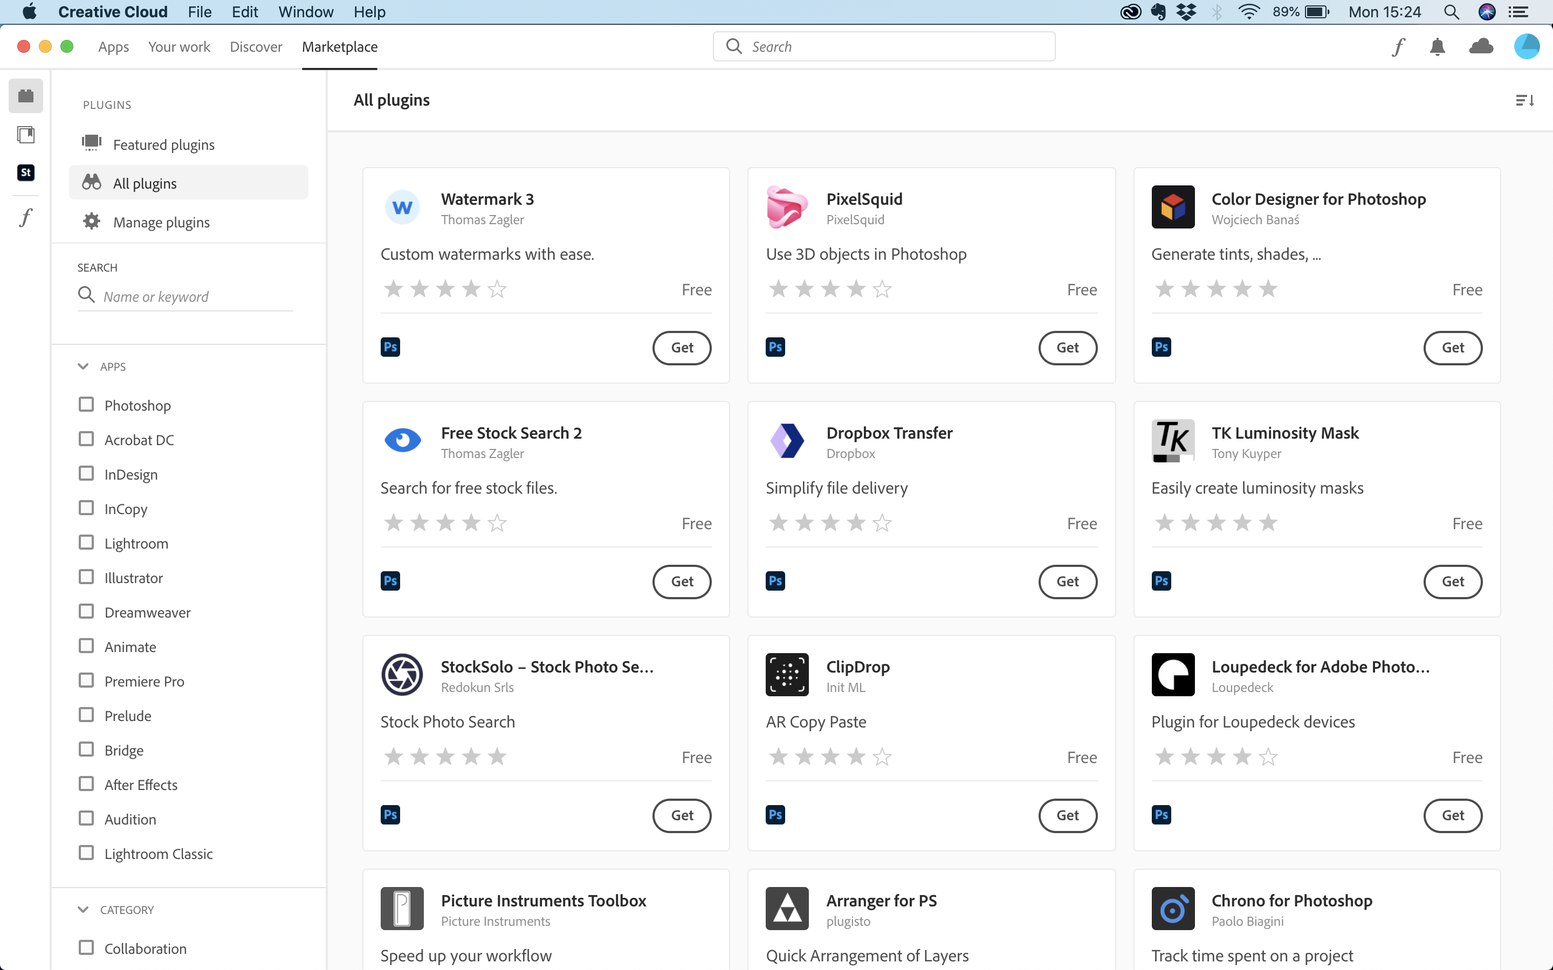Open Adobe Stock icon in left rail
This screenshot has width=1553, height=970.
(26, 172)
